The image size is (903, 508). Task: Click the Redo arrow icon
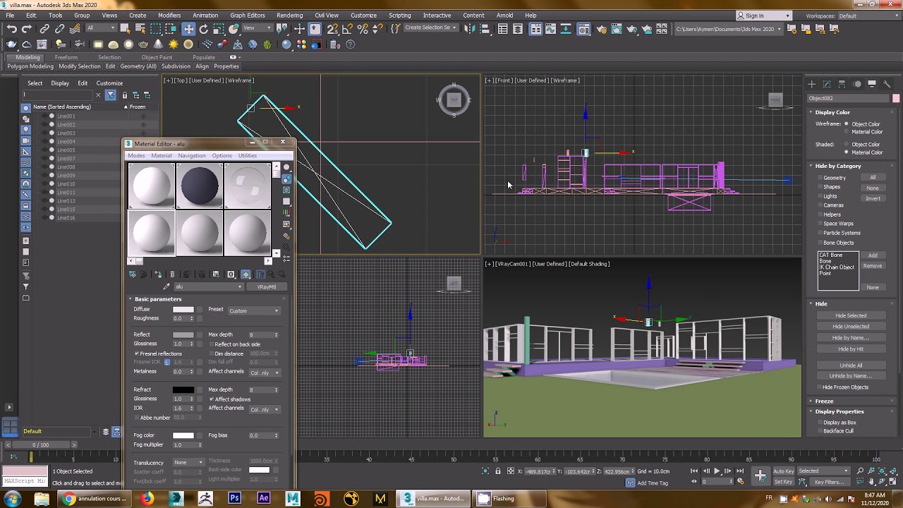(26, 29)
